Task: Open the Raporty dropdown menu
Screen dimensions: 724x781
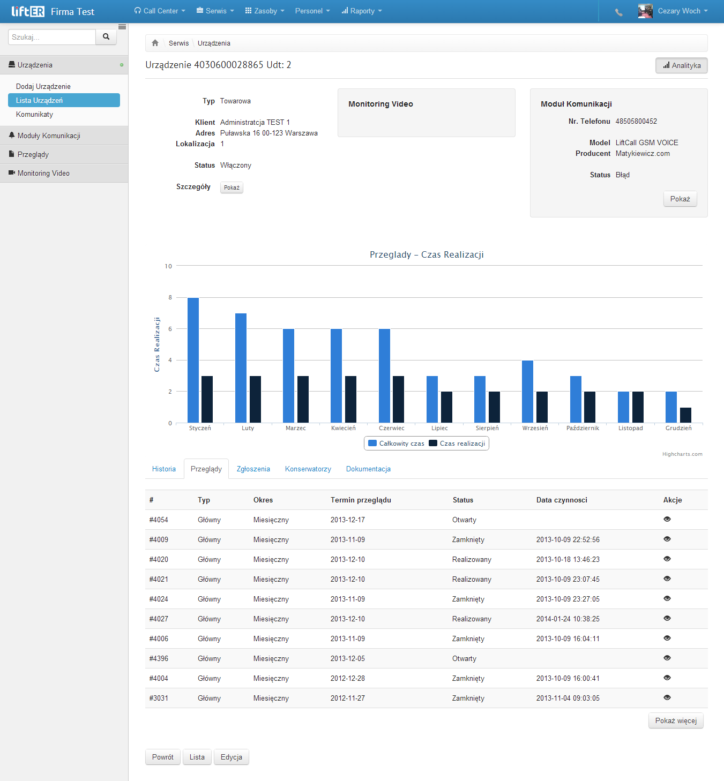Action: tap(362, 11)
